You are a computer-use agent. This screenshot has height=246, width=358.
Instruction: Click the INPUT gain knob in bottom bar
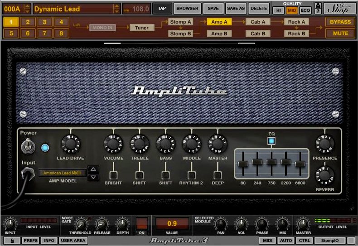pyautogui.click(x=10, y=224)
